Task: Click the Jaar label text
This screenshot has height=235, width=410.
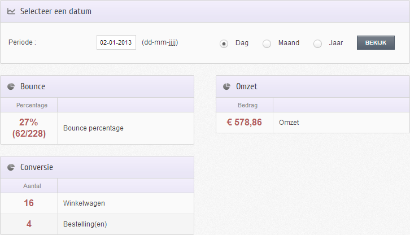Action: point(336,43)
